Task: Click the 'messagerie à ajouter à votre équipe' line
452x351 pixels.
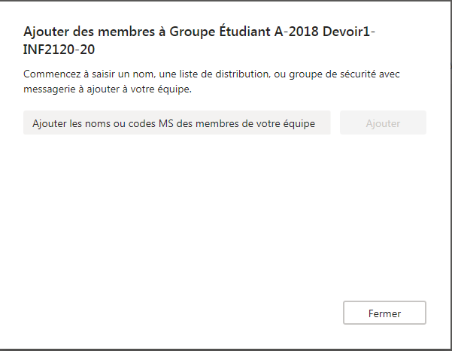Action: pos(98,88)
